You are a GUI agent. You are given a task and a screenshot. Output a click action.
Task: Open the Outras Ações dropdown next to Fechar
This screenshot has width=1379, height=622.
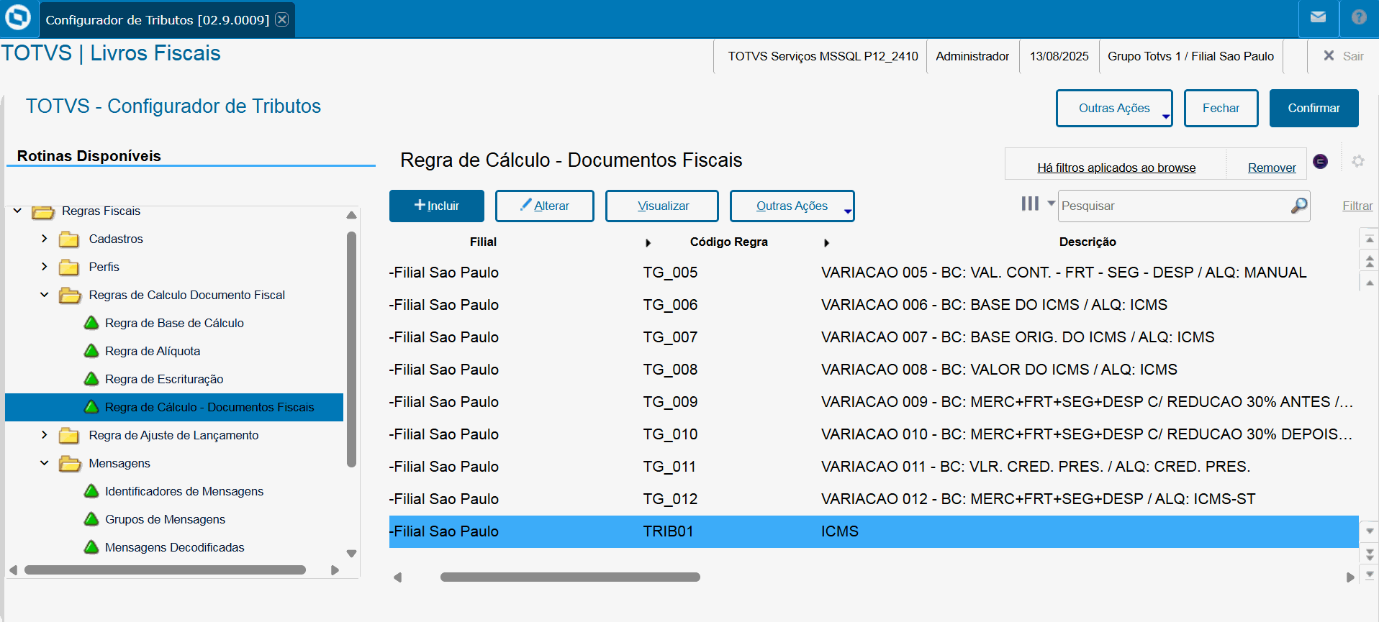1114,108
